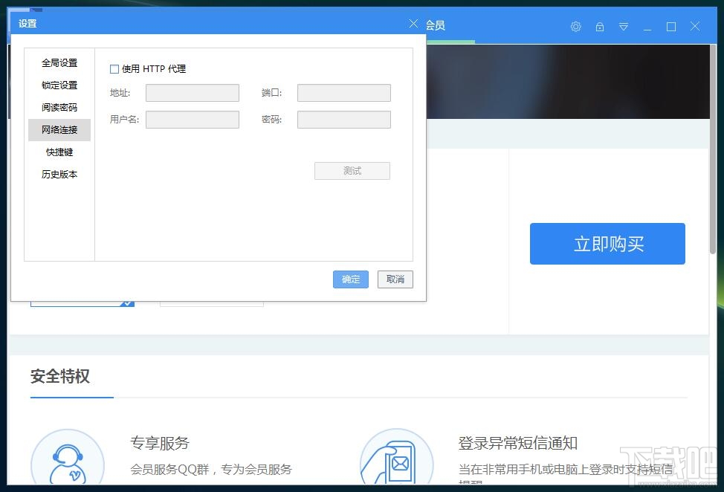
Task: Select 网络连接 settings section
Action: click(x=59, y=130)
